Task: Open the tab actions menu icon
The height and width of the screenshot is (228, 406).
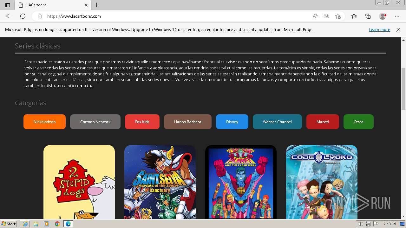Action: 8,5
